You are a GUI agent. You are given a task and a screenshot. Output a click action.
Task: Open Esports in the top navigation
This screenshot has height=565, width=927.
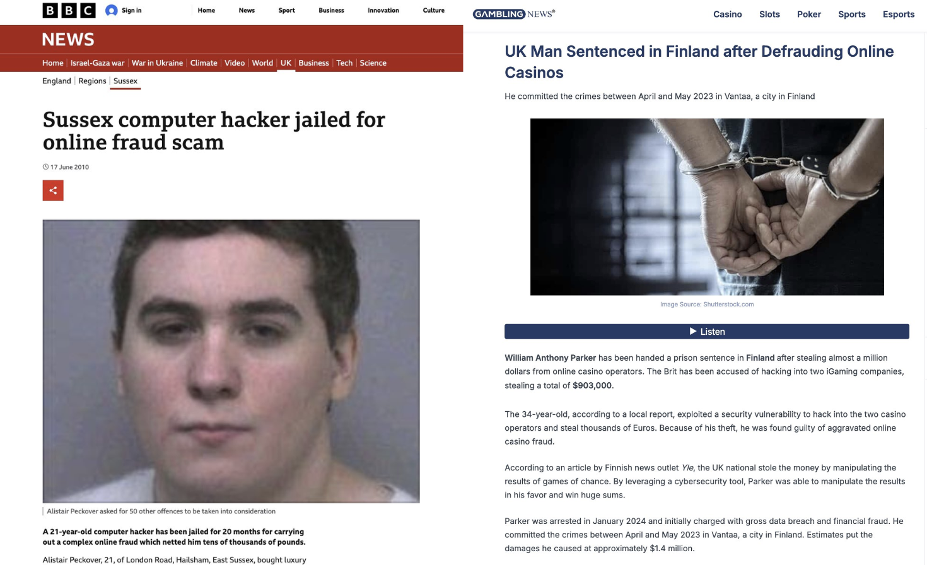coord(898,15)
